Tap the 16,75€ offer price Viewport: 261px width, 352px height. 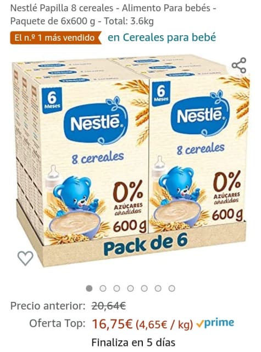tap(113, 324)
